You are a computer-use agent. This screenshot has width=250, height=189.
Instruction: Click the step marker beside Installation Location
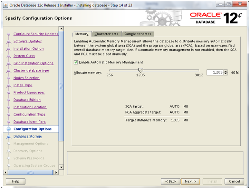(9, 107)
